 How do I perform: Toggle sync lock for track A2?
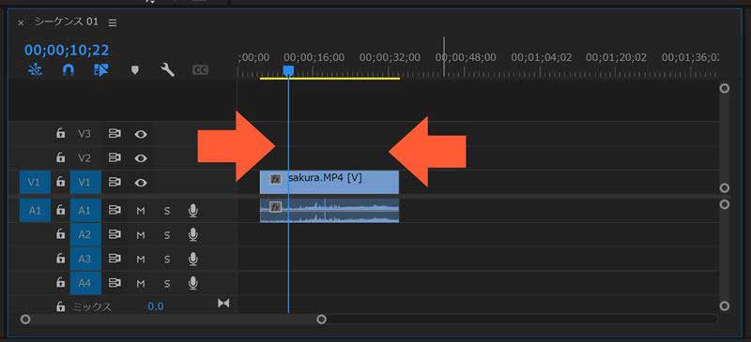(x=114, y=234)
